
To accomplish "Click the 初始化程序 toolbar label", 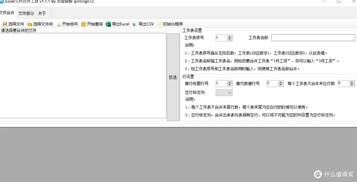I will point(173,24).
